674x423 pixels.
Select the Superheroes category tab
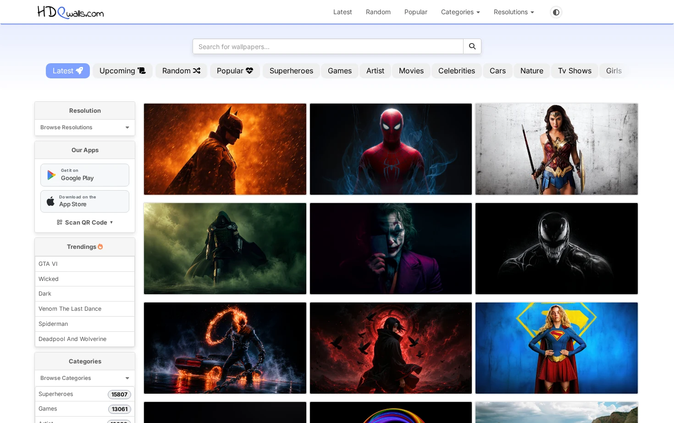[x=291, y=71]
